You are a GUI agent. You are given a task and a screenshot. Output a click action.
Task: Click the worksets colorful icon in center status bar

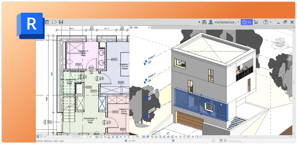pyautogui.click(x=173, y=141)
